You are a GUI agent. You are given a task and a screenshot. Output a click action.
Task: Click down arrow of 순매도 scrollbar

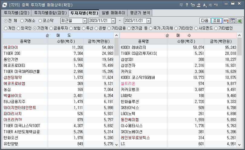click(116, 145)
